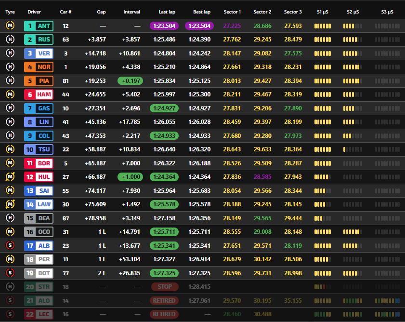Select the 4 NOR driver badge
405x322 pixels.
tap(39, 67)
